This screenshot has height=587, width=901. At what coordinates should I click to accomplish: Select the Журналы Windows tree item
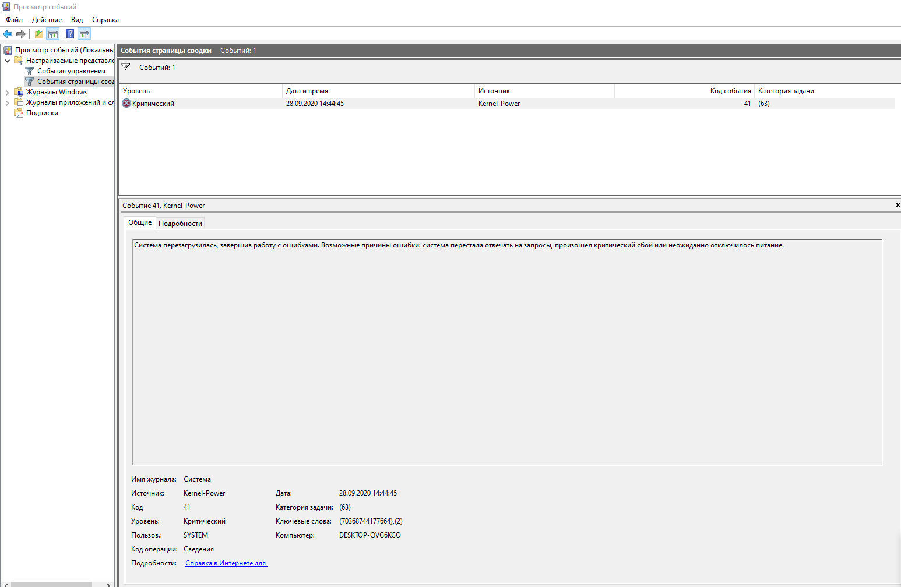pyautogui.click(x=57, y=92)
